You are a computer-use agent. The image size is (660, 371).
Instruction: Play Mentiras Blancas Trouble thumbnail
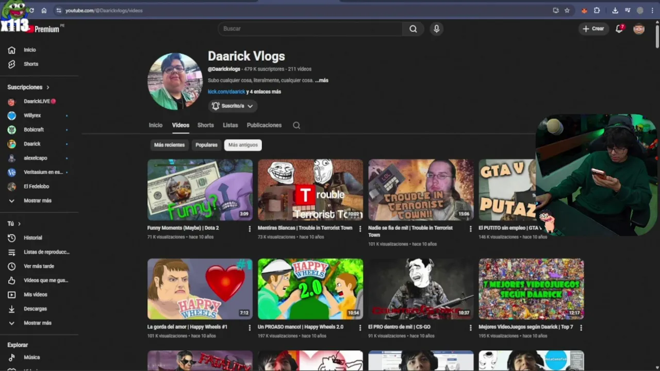click(x=310, y=190)
